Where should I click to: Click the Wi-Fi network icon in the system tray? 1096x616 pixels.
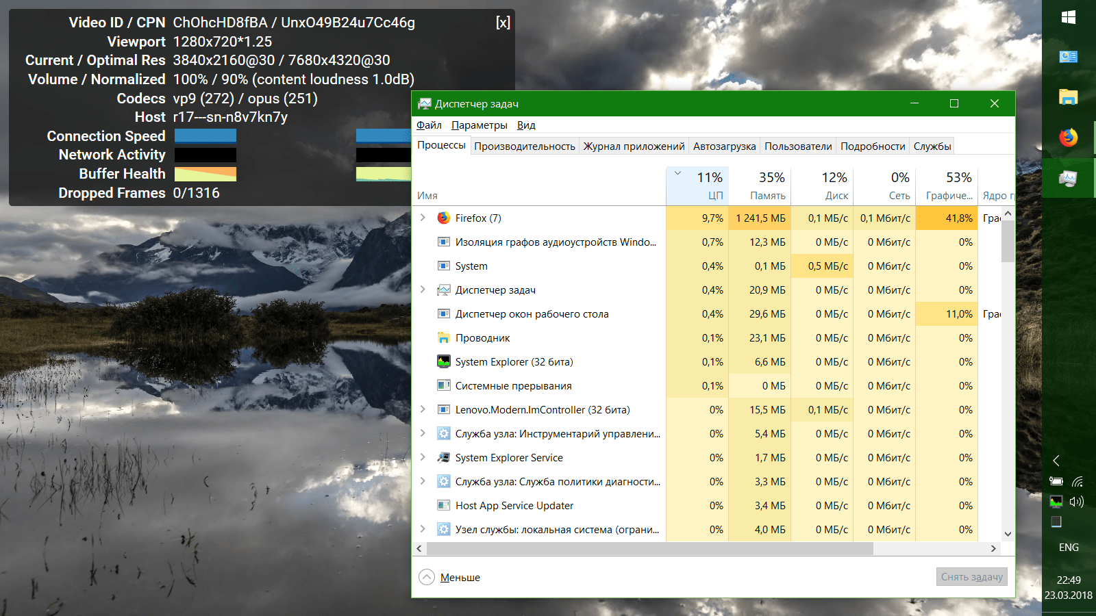coord(1078,481)
